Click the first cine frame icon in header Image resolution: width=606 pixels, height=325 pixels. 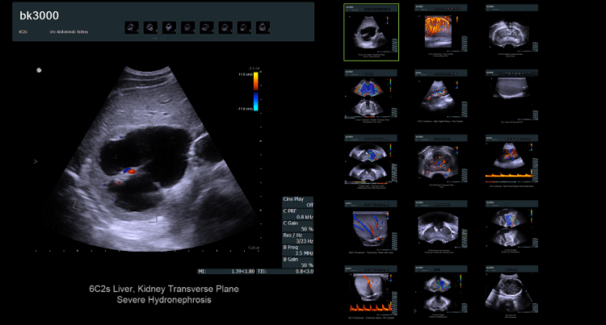(132, 27)
